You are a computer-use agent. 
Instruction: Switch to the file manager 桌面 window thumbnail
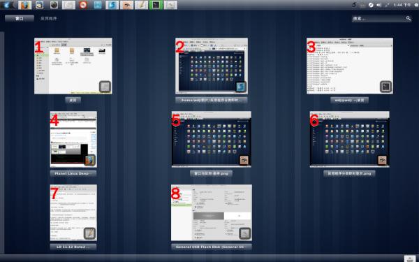click(x=73, y=66)
